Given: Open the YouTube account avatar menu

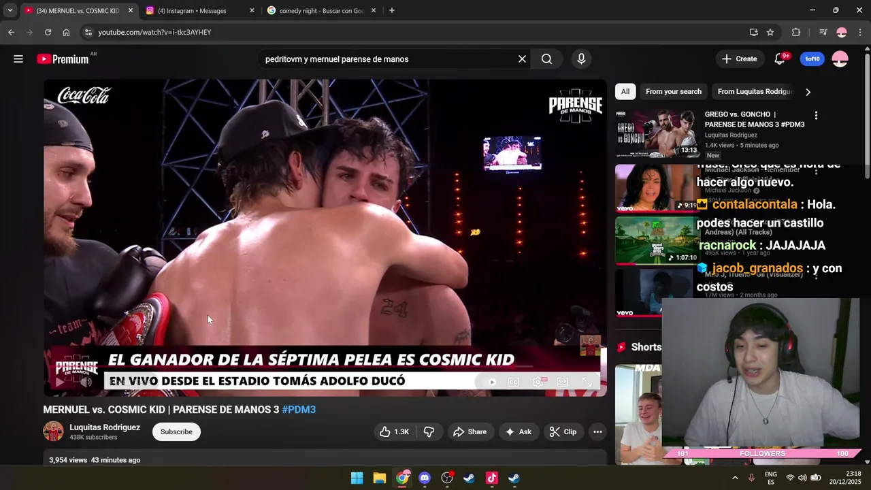Looking at the screenshot, I should click(x=840, y=59).
